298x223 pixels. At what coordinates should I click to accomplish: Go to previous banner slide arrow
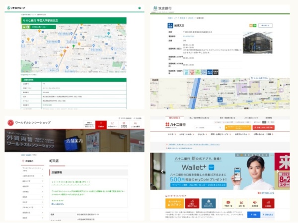(x=162, y=171)
